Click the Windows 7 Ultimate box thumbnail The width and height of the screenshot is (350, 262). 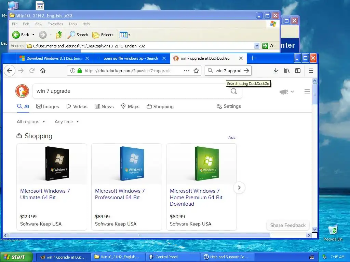[57, 163]
